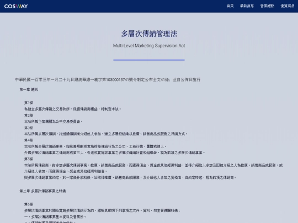Click the article label 第6條

point(29,204)
